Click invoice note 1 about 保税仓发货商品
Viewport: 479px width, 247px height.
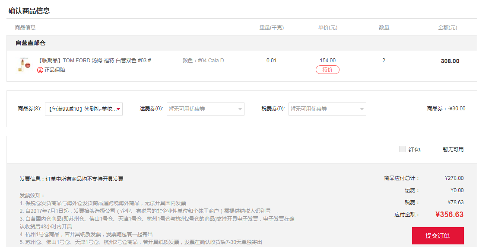pos(103,203)
